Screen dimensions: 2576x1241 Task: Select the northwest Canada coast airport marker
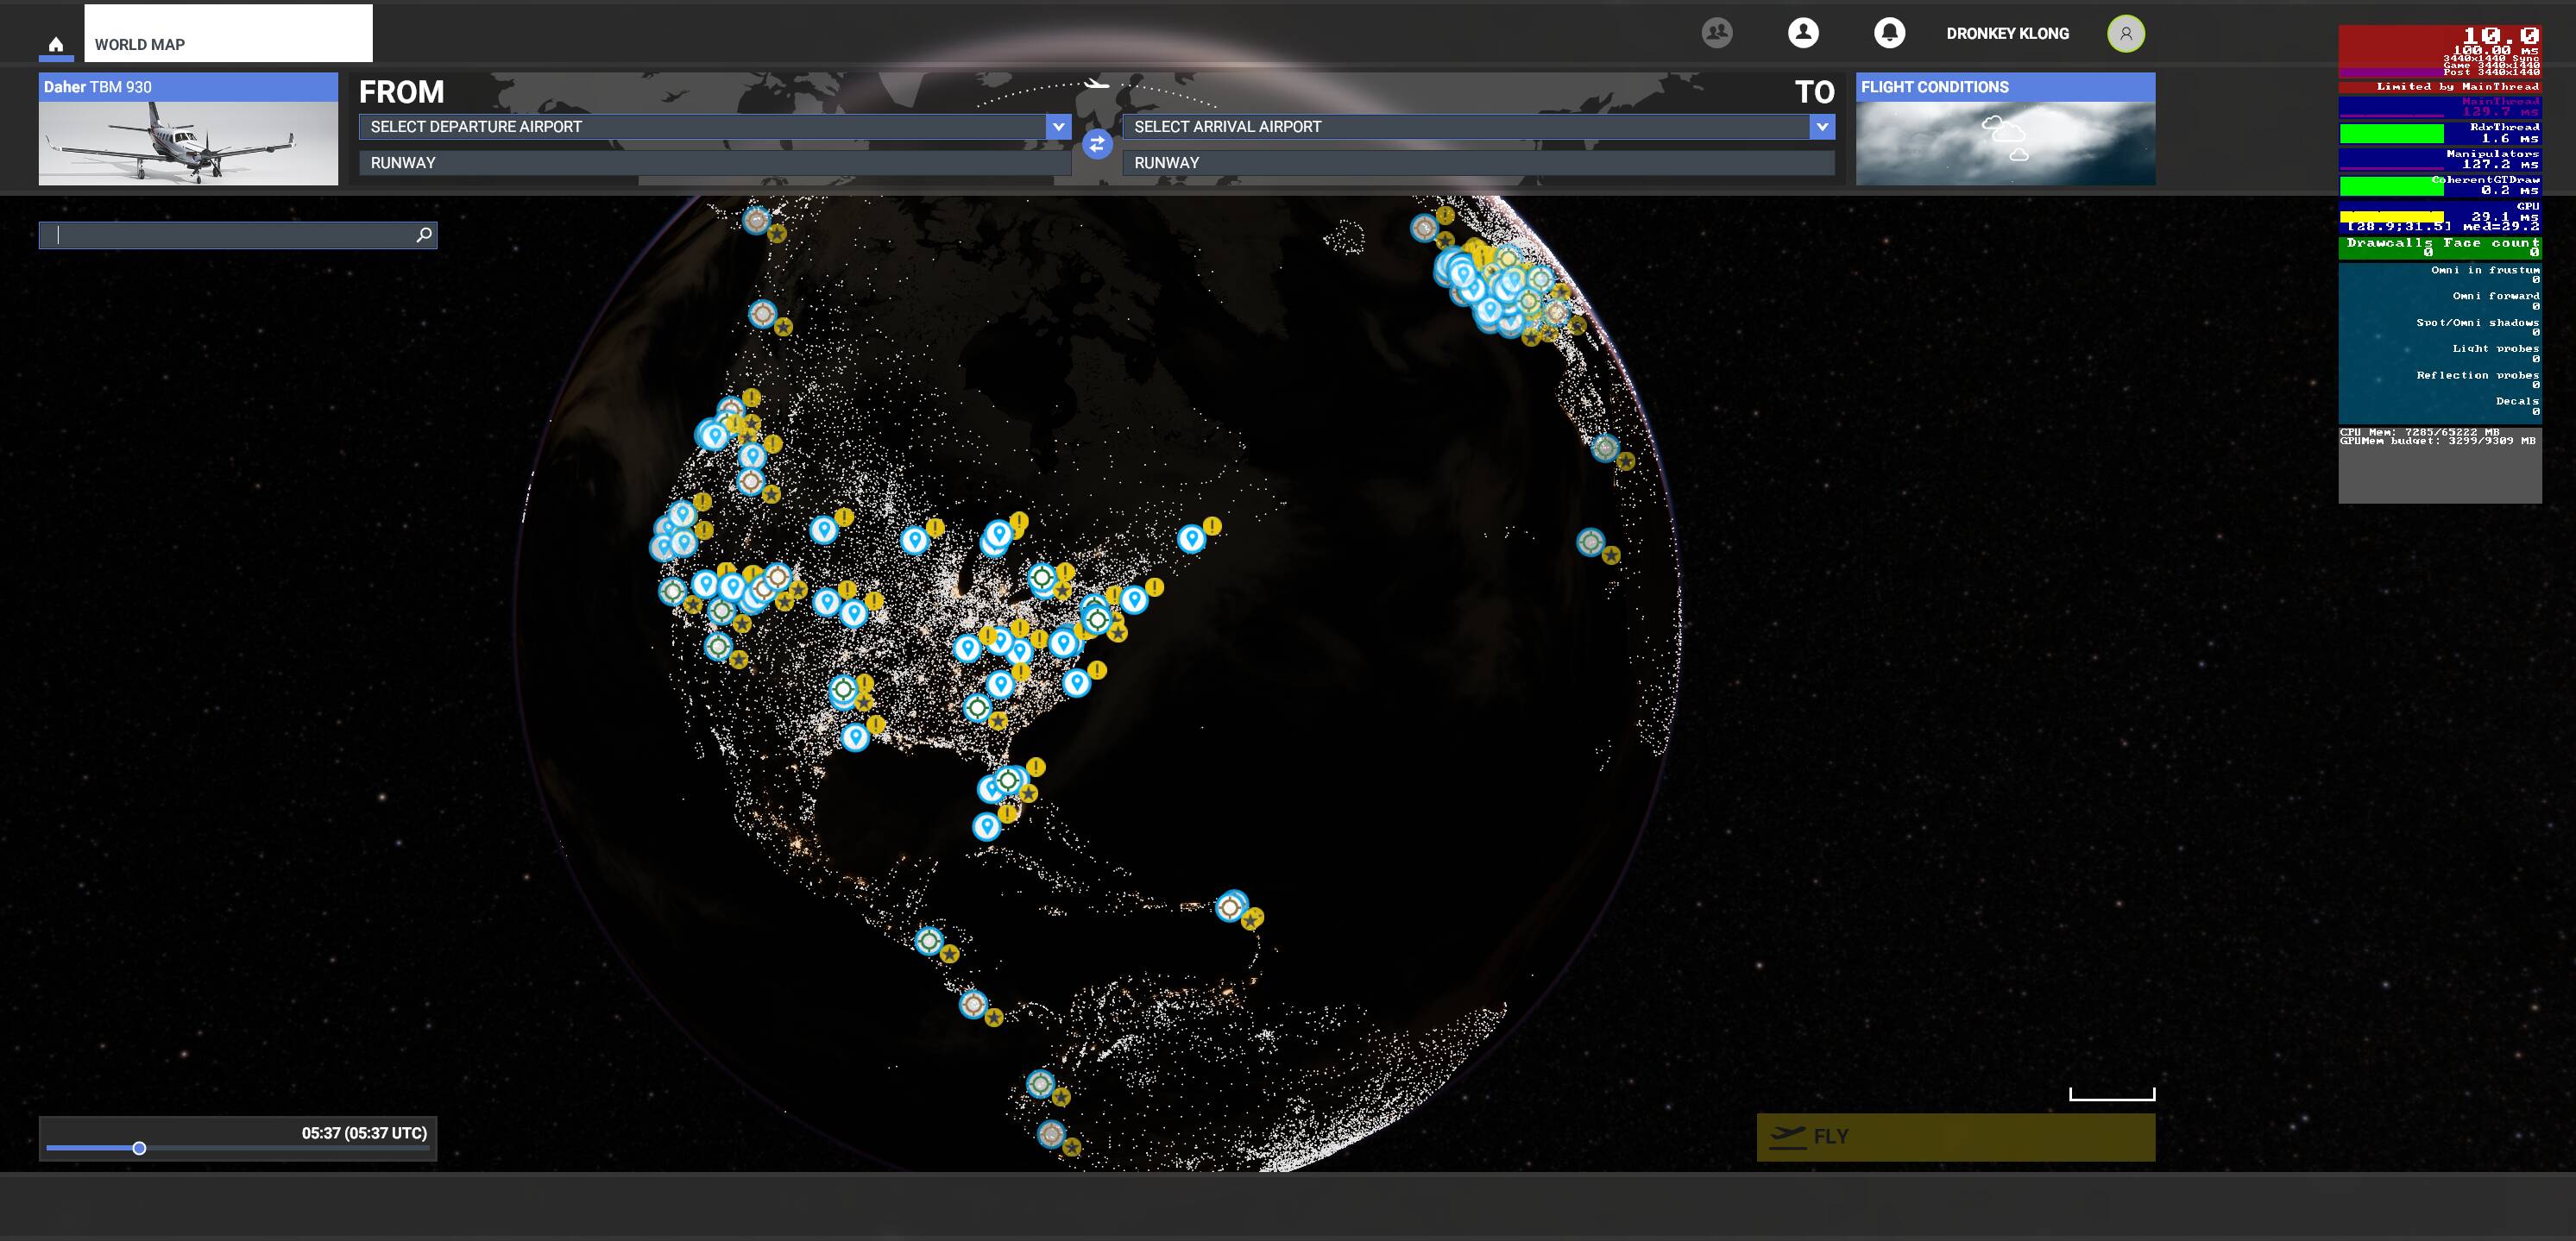pos(763,314)
